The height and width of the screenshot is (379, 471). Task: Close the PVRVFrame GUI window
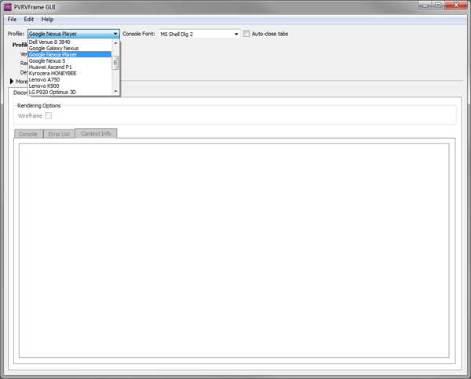tap(456, 5)
